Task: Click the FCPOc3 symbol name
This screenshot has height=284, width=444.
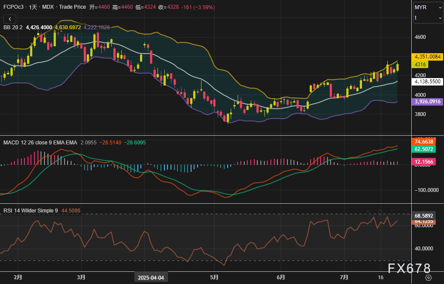Action: point(14,7)
